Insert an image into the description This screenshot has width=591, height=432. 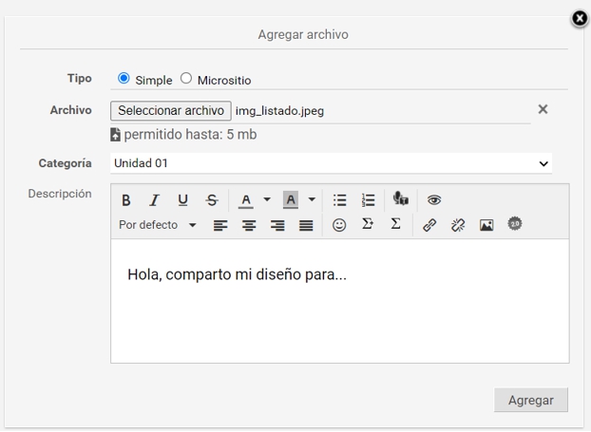click(x=486, y=225)
